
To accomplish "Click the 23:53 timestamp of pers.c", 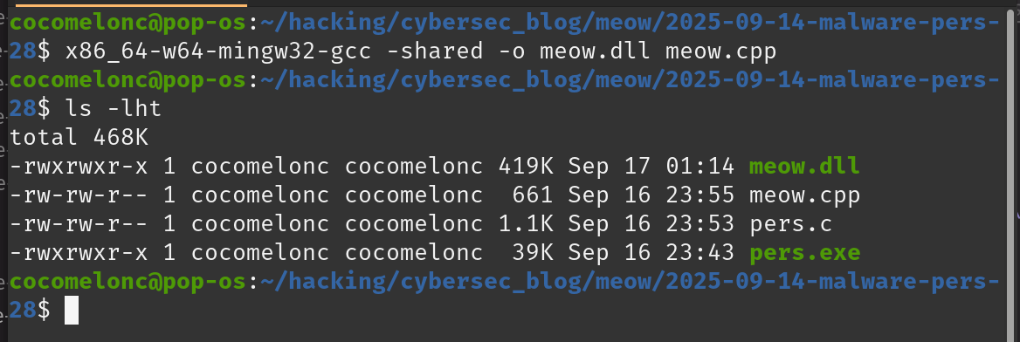I will point(700,224).
